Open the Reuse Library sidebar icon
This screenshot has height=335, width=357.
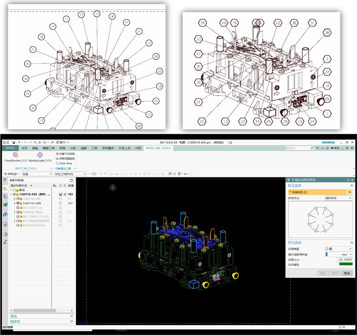[5, 204]
